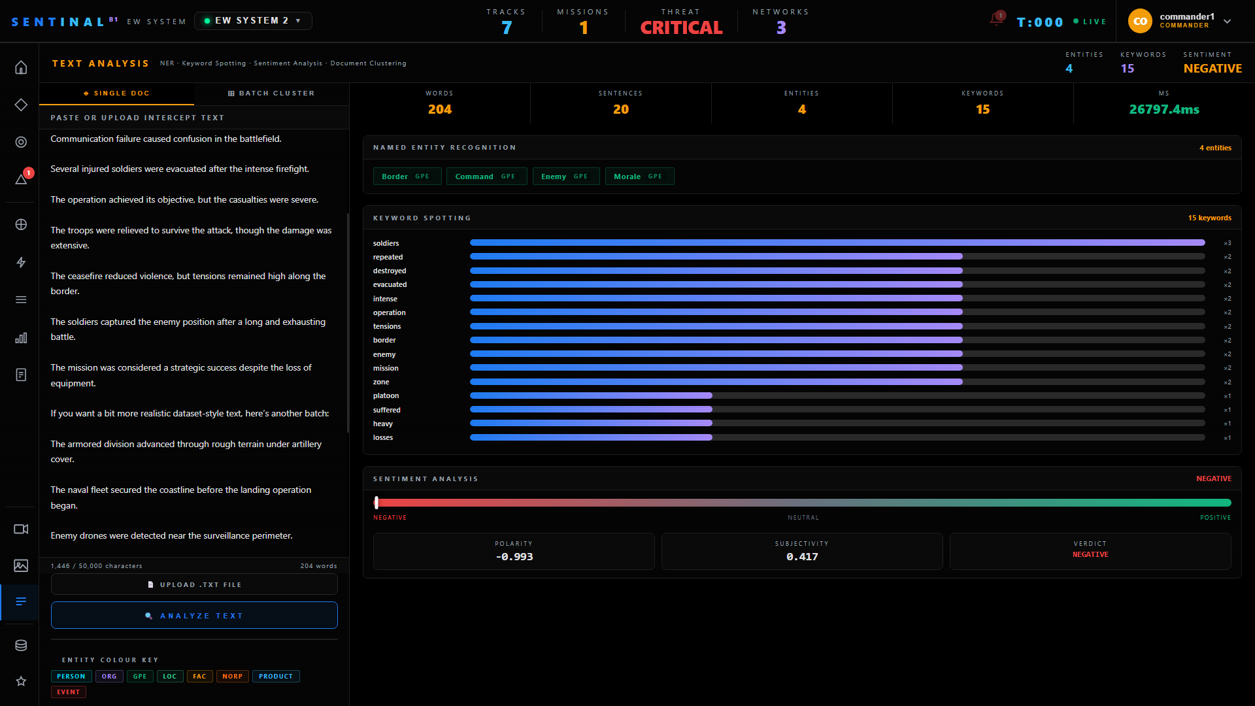Click the text area scrollbar
Screen dimensions: 1255x706
point(347,322)
